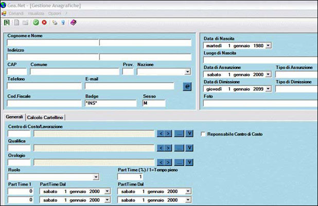Click the key icon in toolbar
Screen dimensions: 318x206
(x=63, y=23)
